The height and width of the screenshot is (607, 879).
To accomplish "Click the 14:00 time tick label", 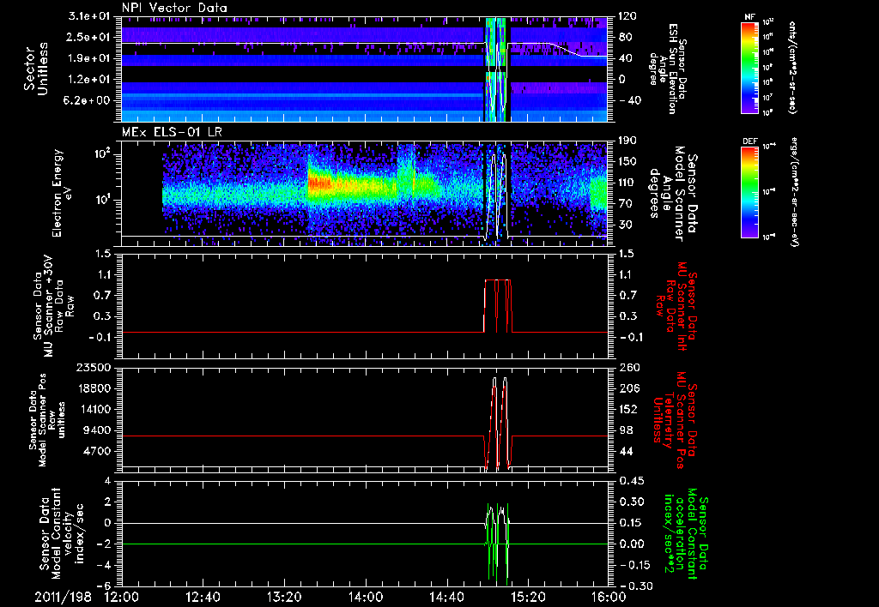I will (366, 597).
